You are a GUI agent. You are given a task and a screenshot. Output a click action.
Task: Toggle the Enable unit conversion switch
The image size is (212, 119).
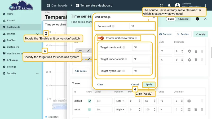[101, 38]
